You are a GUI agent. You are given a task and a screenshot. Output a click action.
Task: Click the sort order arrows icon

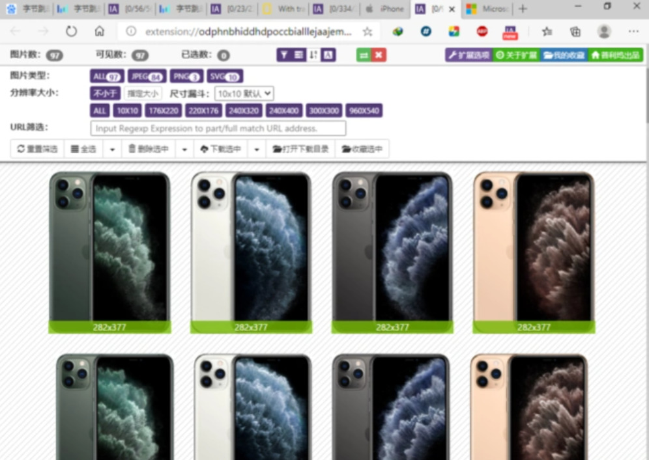313,55
